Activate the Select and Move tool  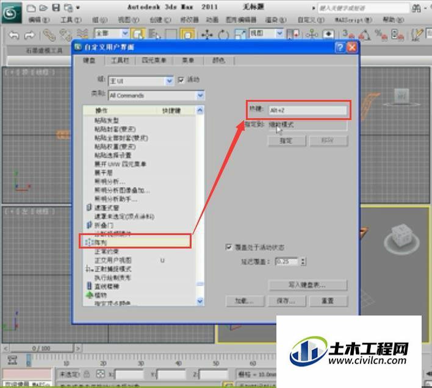(207, 35)
